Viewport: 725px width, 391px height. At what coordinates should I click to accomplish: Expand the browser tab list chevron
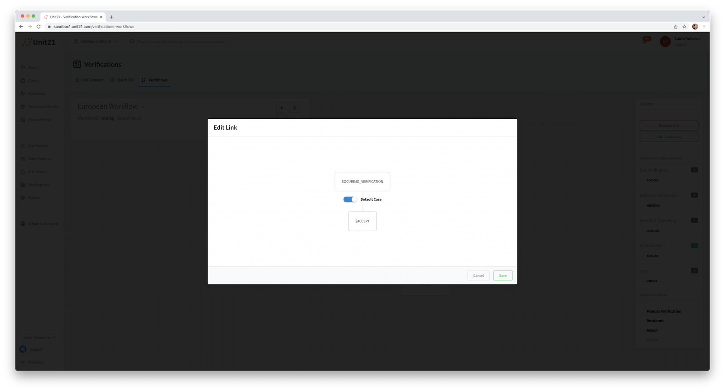(x=704, y=17)
